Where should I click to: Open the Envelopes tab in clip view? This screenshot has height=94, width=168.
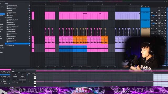[19, 70]
